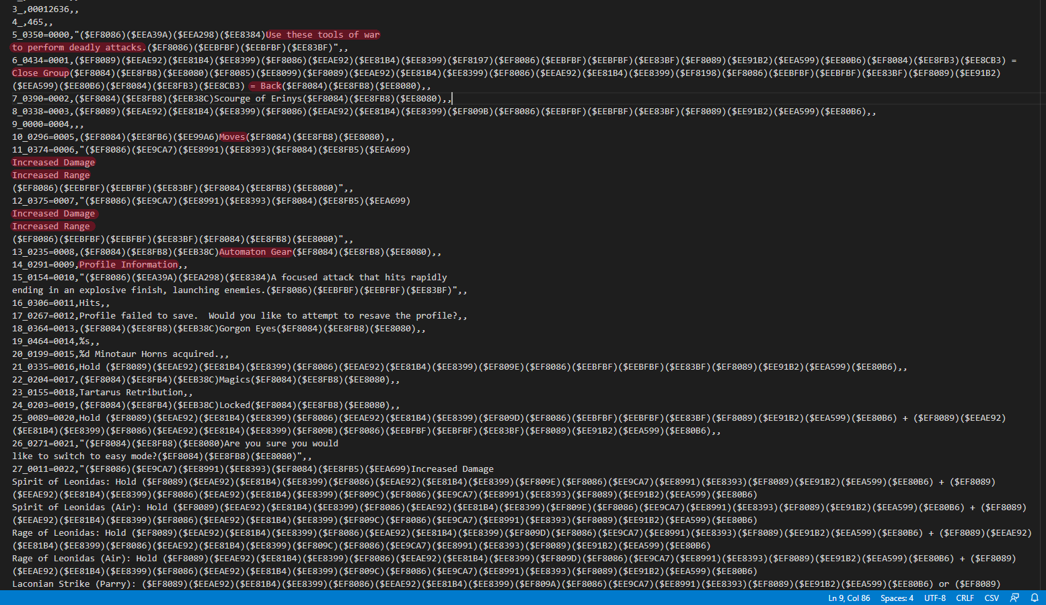Click "Increased Damage" under line 11_0374
This screenshot has width=1046, height=605.
click(54, 163)
